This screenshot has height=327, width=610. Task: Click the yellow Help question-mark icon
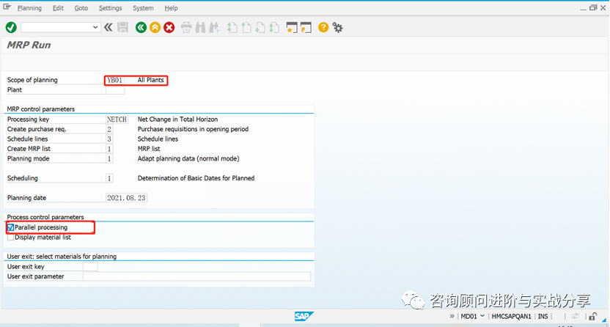tap(323, 27)
